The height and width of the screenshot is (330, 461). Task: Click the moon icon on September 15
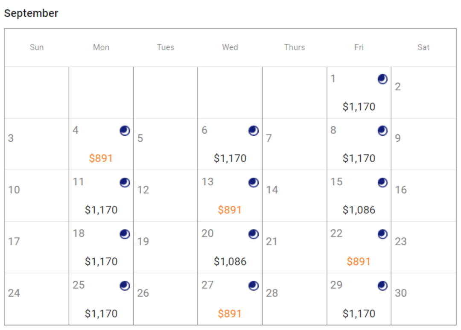(x=382, y=182)
